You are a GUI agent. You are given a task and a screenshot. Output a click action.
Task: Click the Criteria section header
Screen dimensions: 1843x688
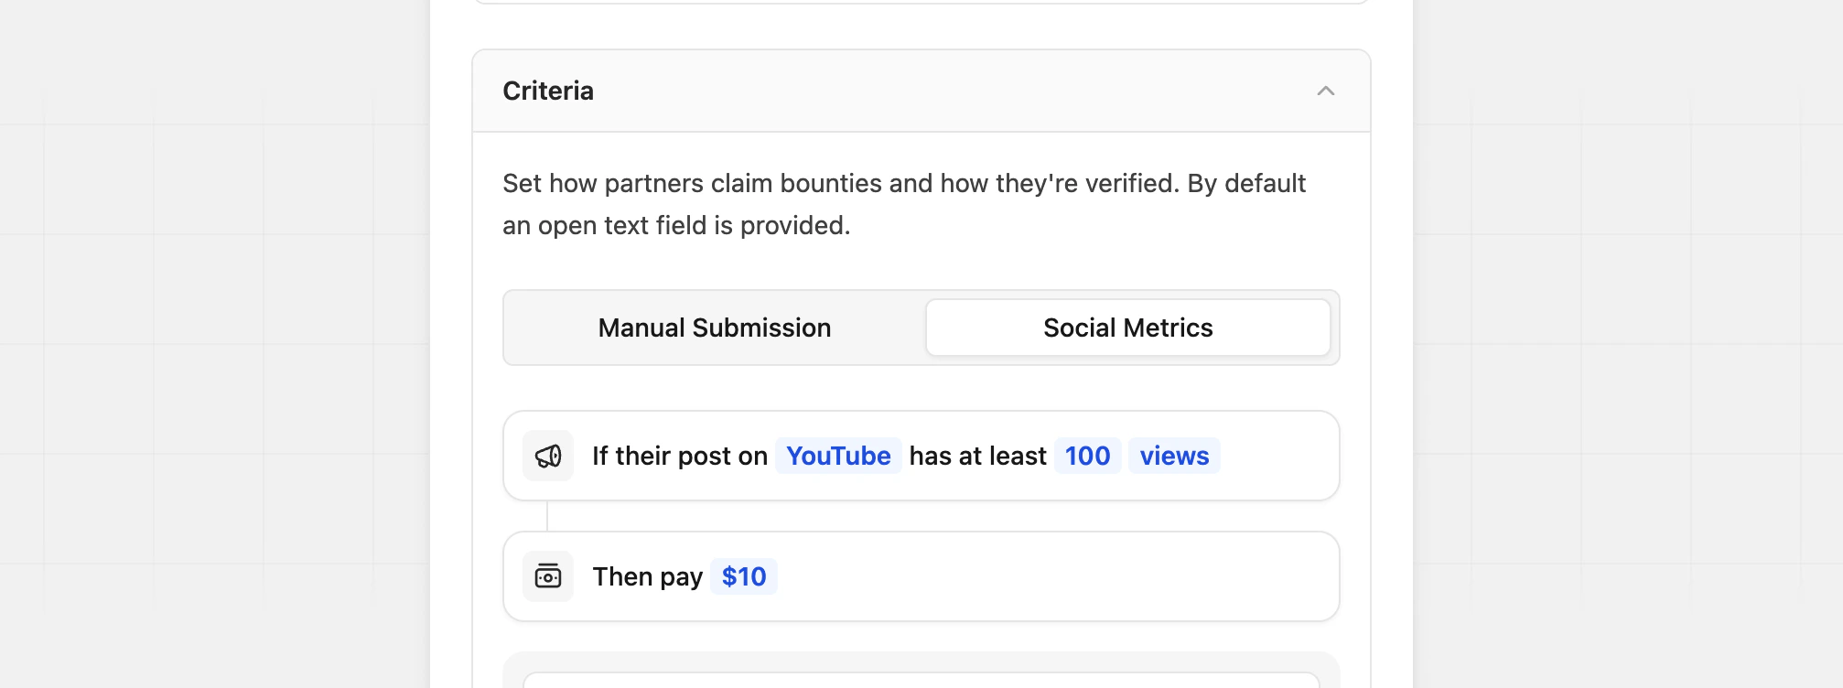click(547, 91)
